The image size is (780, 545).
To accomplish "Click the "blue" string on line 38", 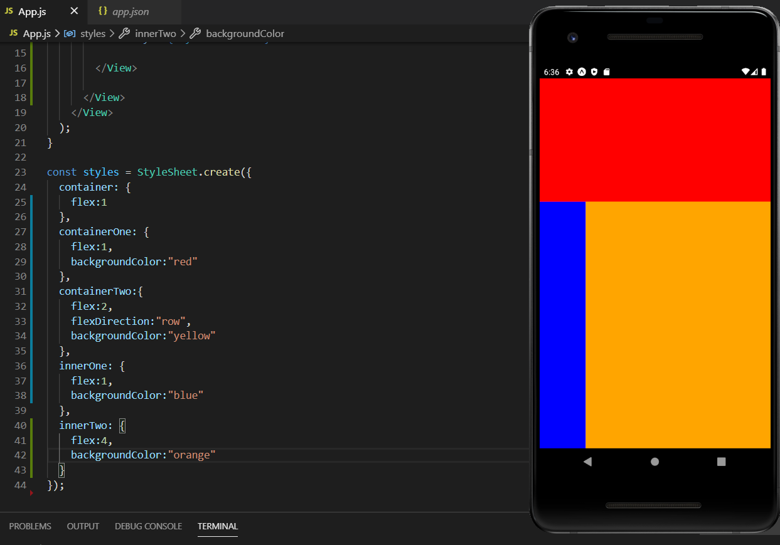I will coord(185,395).
